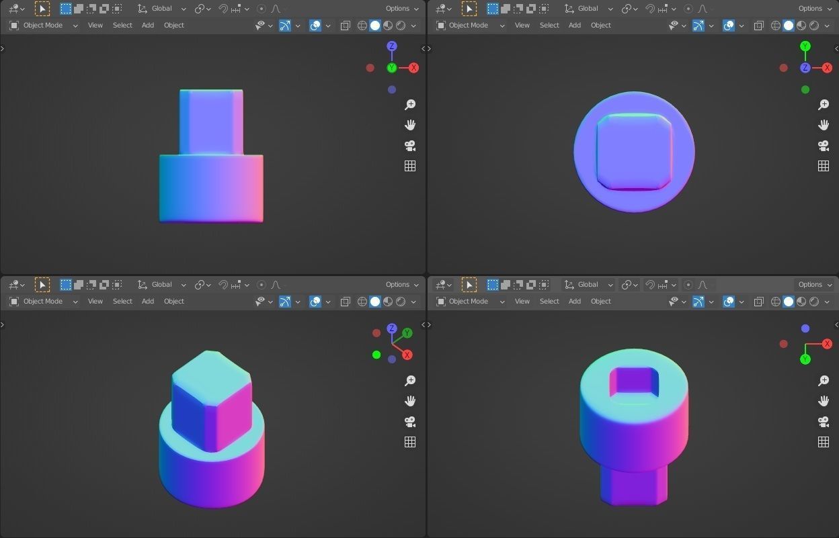Select the Tweak select tool in top-right viewport
This screenshot has width=839, height=538.
point(469,9)
